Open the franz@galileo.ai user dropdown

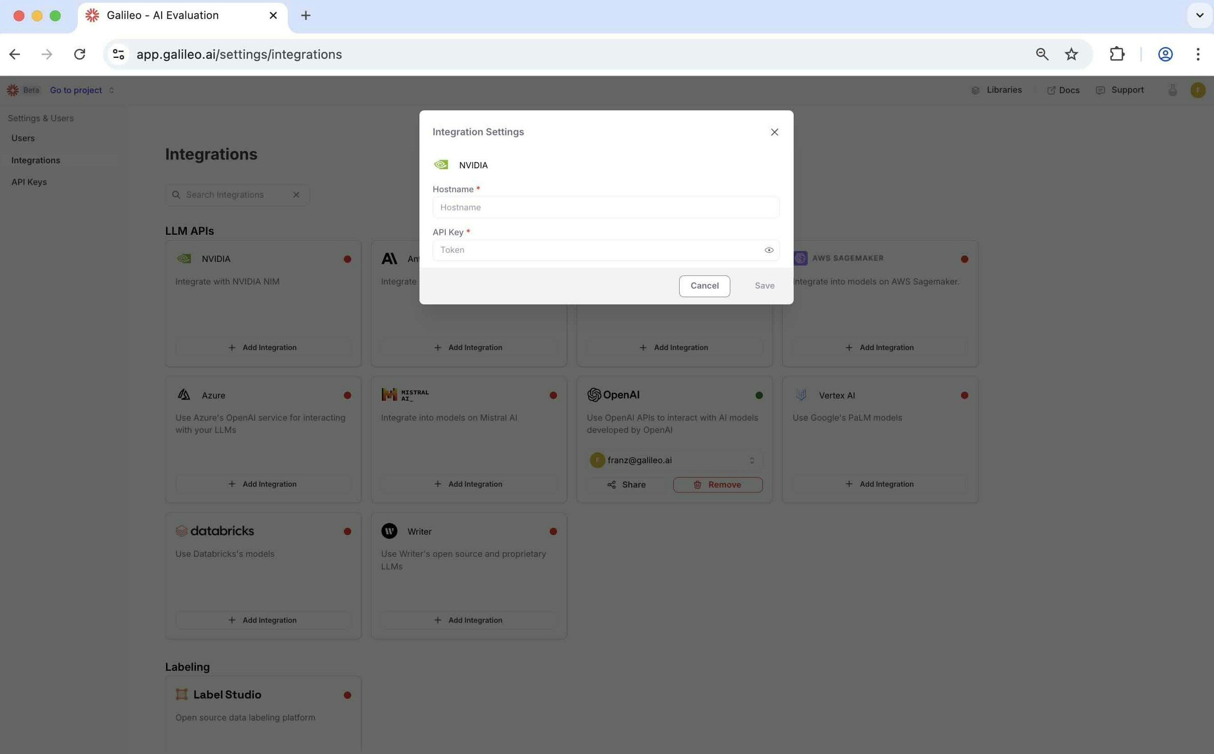click(674, 460)
